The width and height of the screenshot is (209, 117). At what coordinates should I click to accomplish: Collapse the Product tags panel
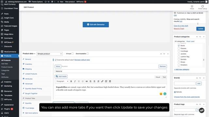204,104
